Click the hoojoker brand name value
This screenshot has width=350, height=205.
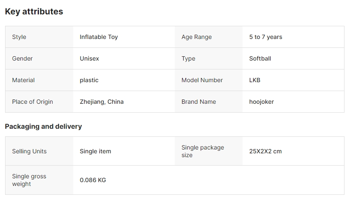[261, 102]
